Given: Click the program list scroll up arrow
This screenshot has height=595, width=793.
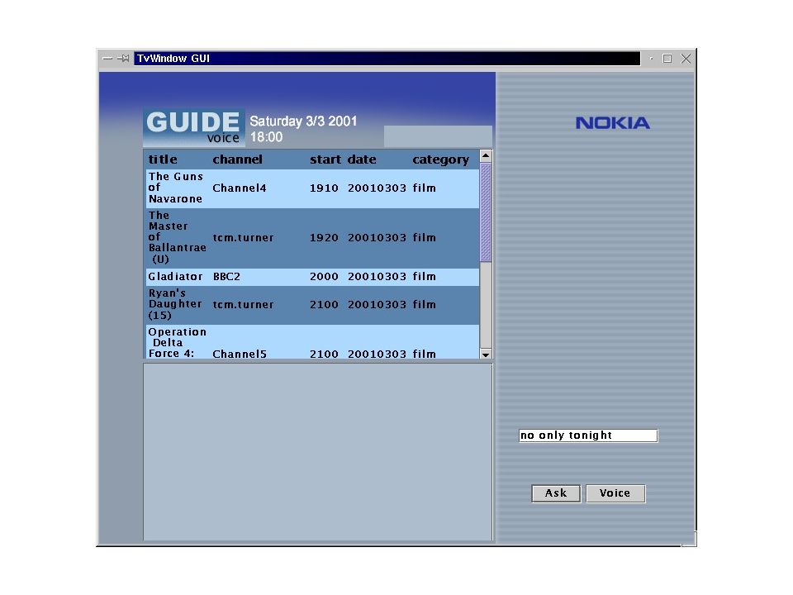Looking at the screenshot, I should (486, 156).
